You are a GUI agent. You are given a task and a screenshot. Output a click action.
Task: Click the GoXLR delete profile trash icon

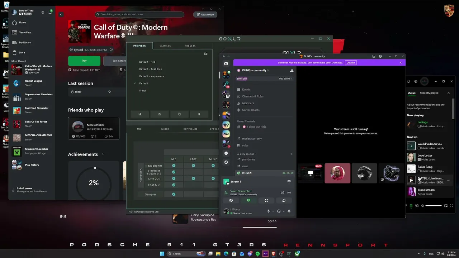199,114
